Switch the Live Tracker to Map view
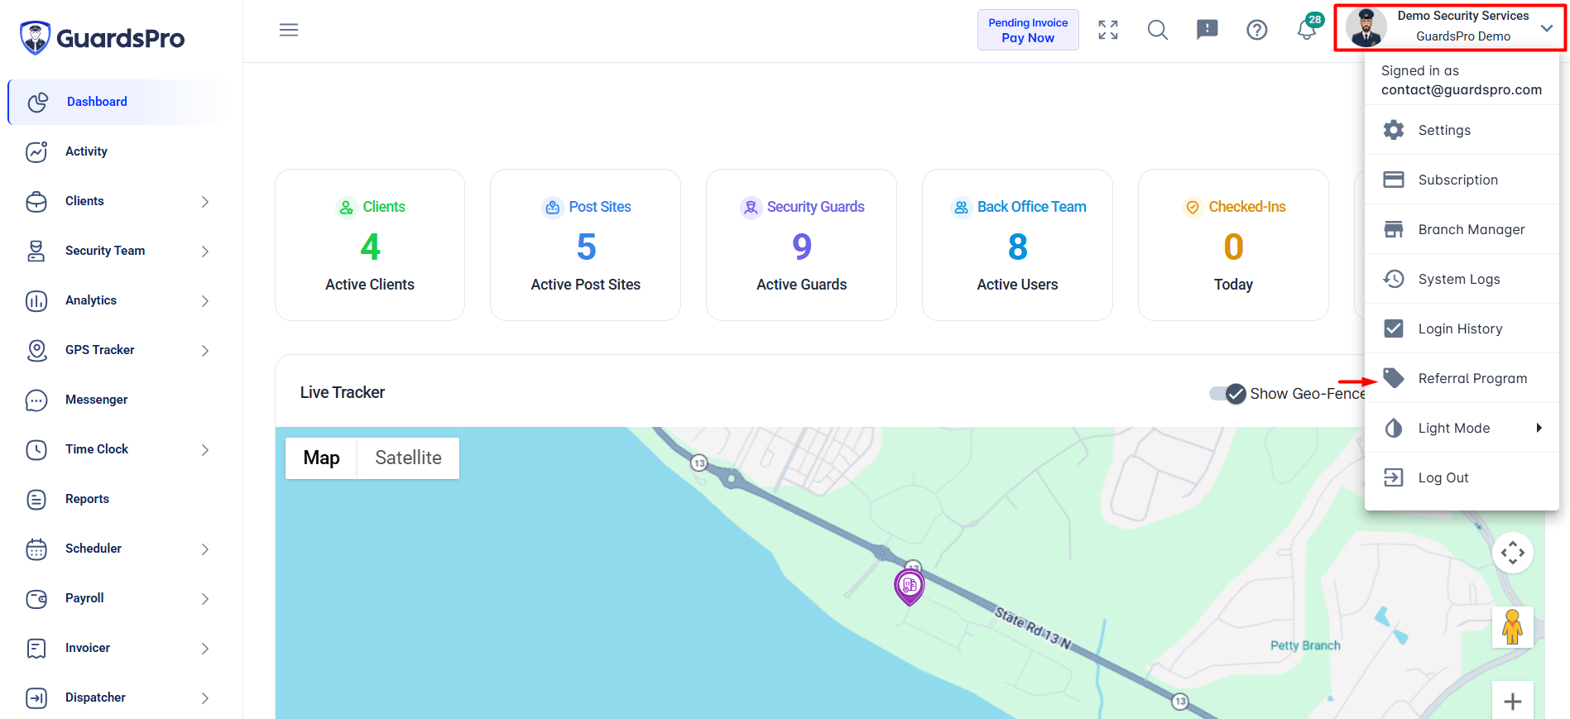The image size is (1570, 719). (x=321, y=458)
